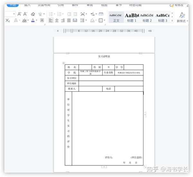Click the 评价人 text in table

pyautogui.click(x=109, y=157)
